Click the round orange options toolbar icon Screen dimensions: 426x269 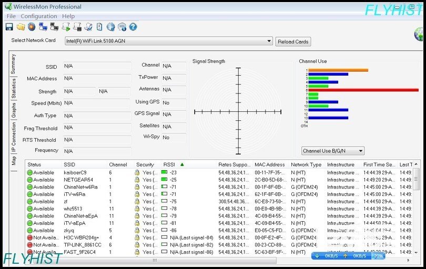pos(32,27)
